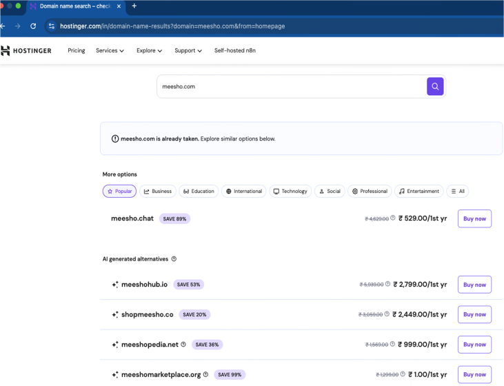The width and height of the screenshot is (504, 386).
Task: Open Self-hosted n8n link
Action: point(235,50)
